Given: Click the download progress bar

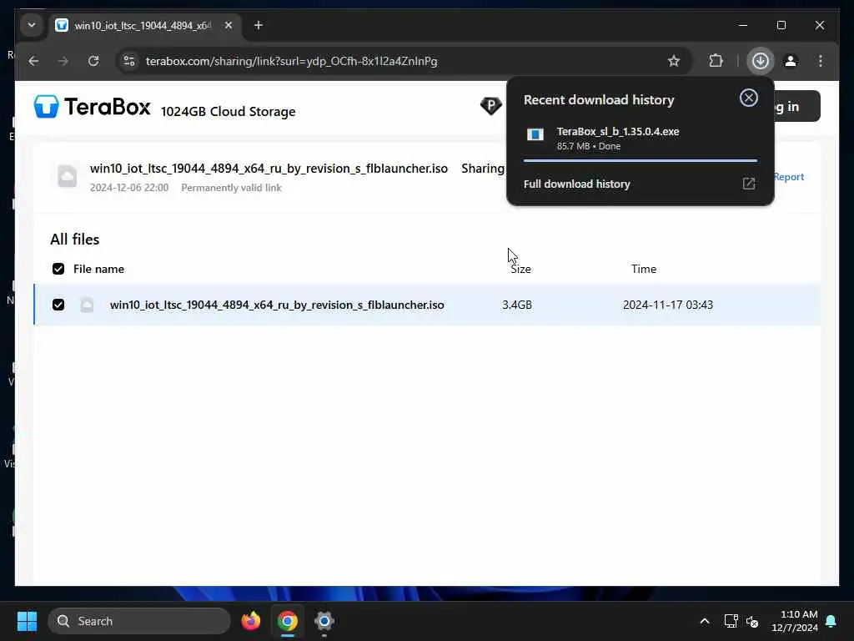Looking at the screenshot, I should [x=640, y=161].
